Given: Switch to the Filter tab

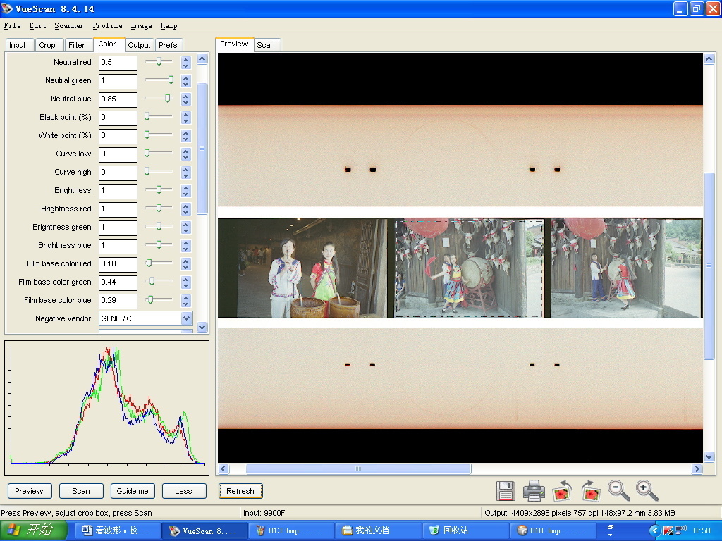Looking at the screenshot, I should point(77,45).
